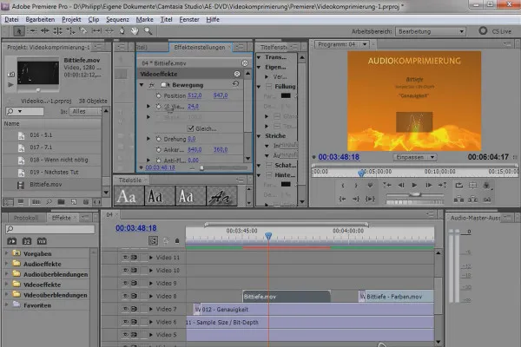
Task: Click Position X value 512,0
Action: click(195, 95)
